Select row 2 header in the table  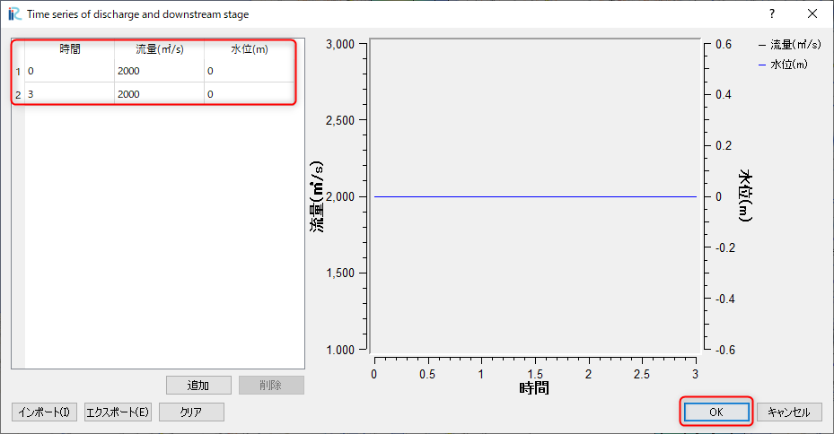click(x=18, y=94)
